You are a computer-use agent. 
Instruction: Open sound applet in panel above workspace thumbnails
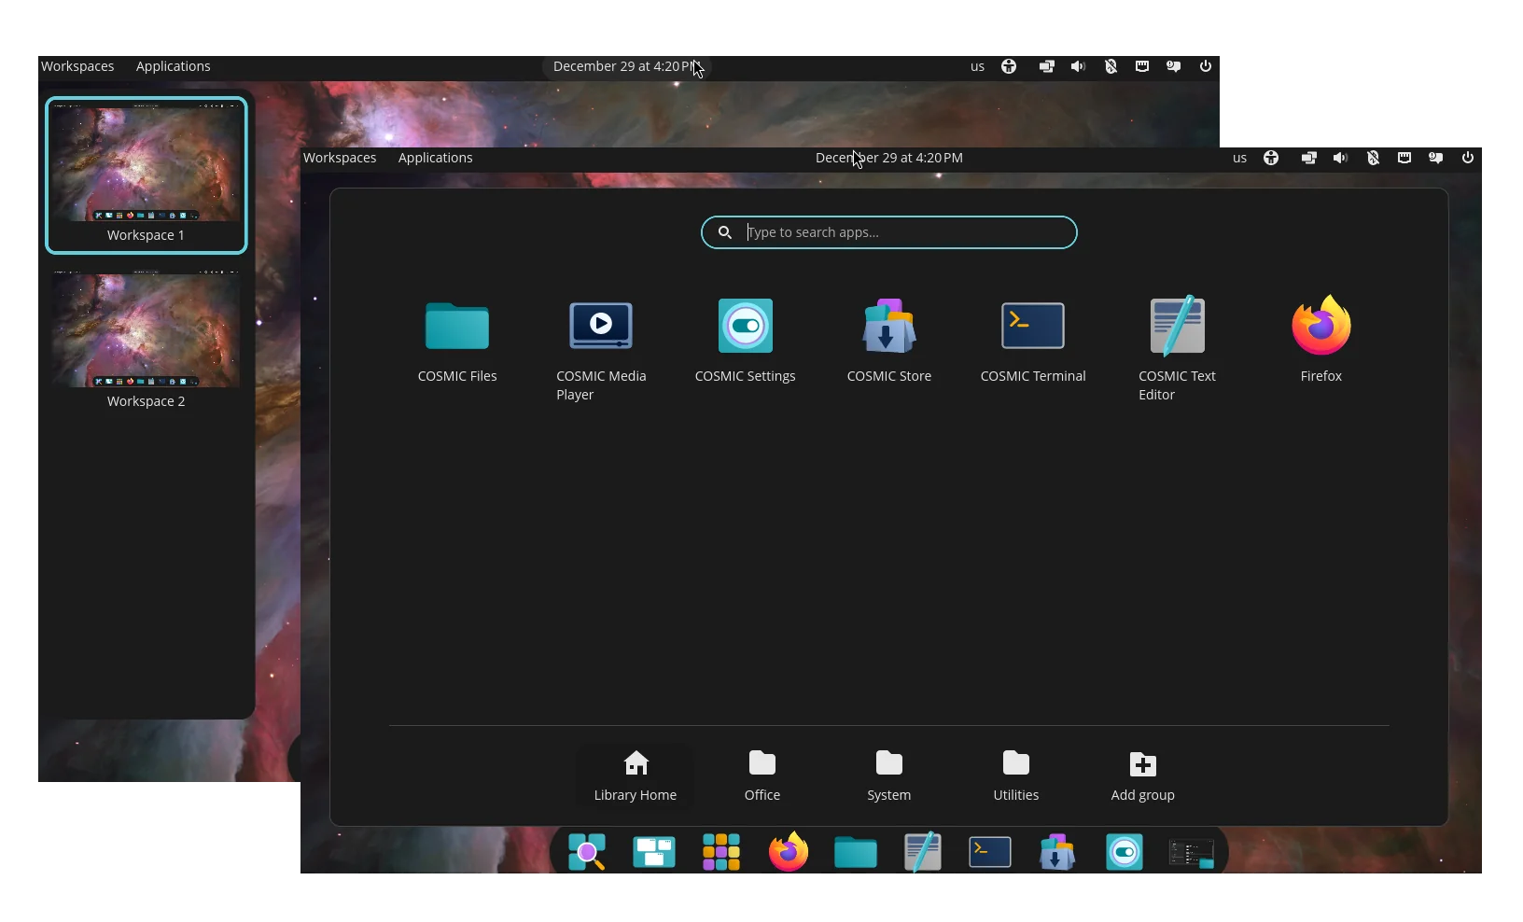pos(1078,66)
